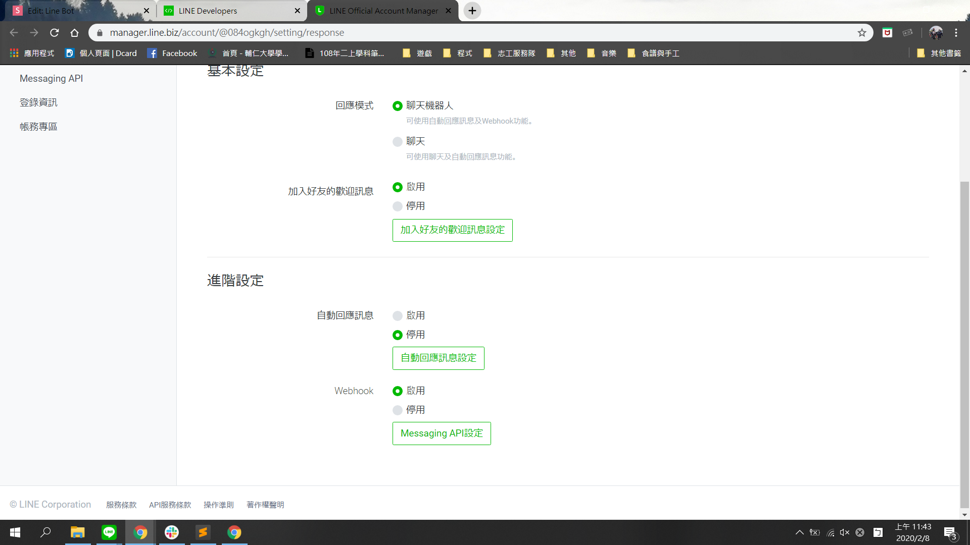Enable auto-response messages (啟用)

pyautogui.click(x=398, y=316)
